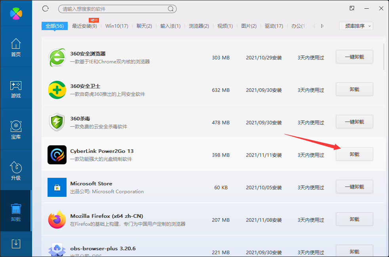Screen dimensions: 389x257
Task: Focus the software search input field
Action: tap(117, 9)
